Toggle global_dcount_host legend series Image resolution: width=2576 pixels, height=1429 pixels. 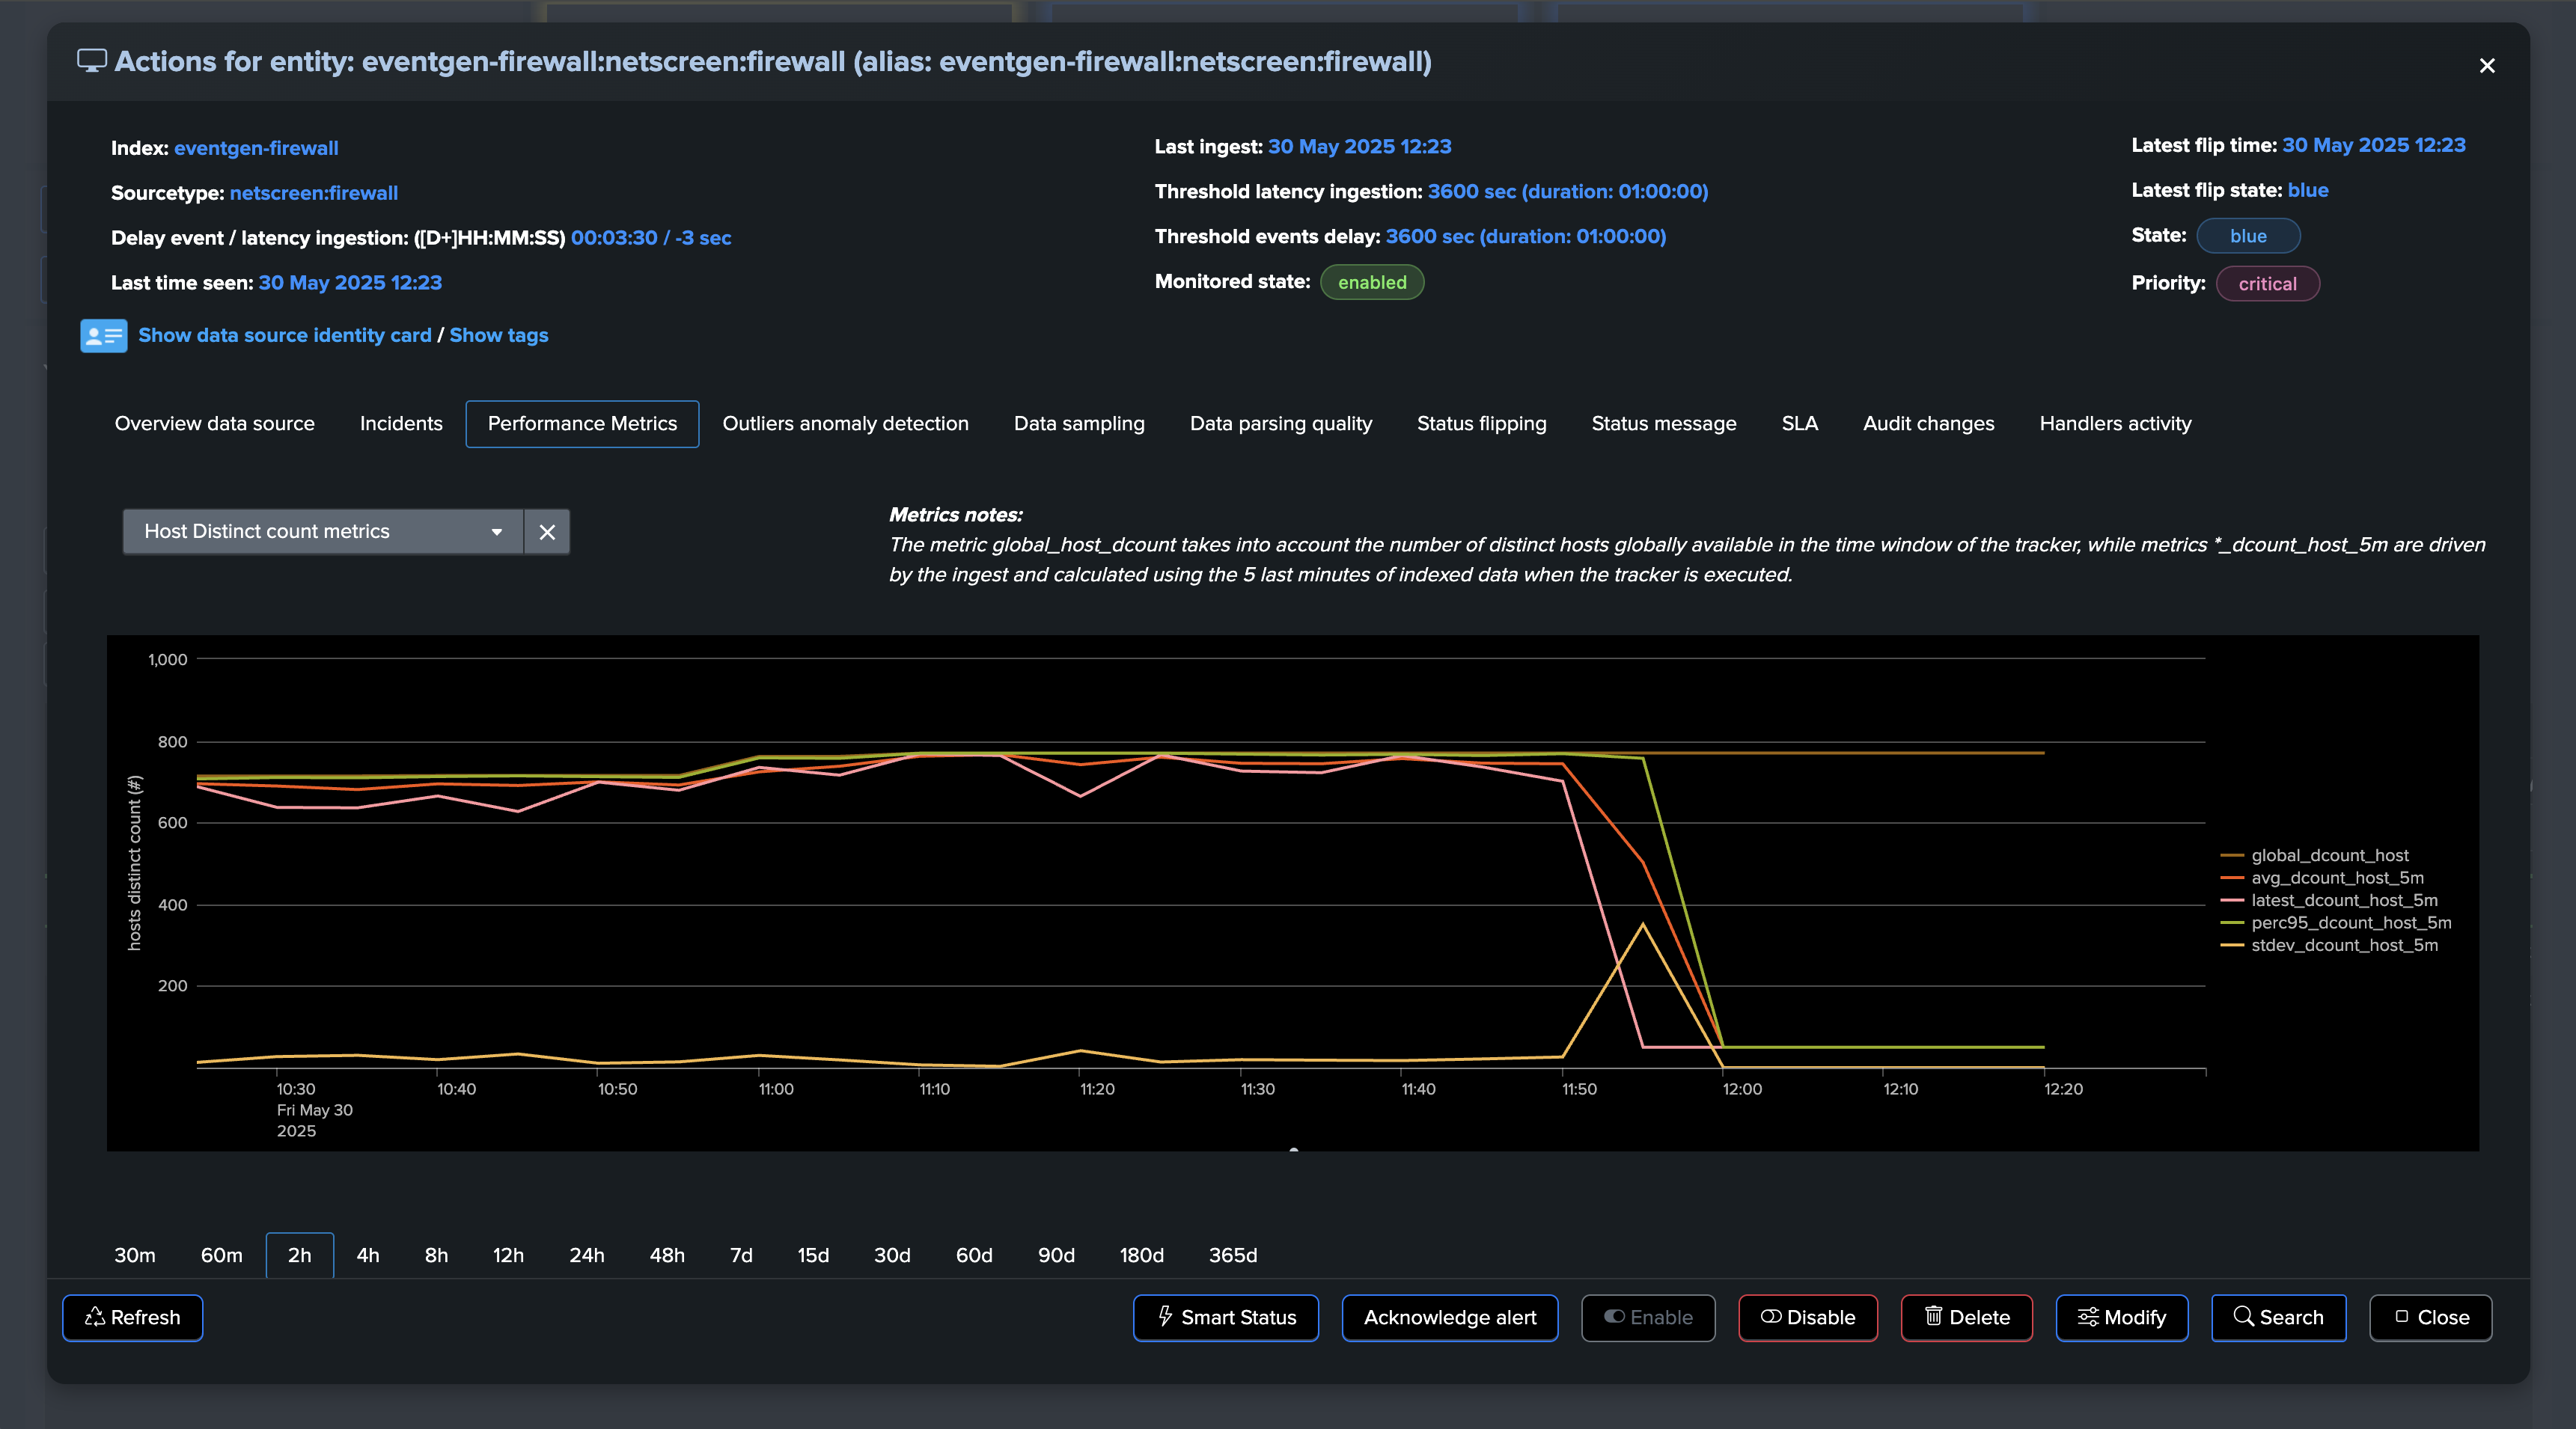(x=2329, y=855)
